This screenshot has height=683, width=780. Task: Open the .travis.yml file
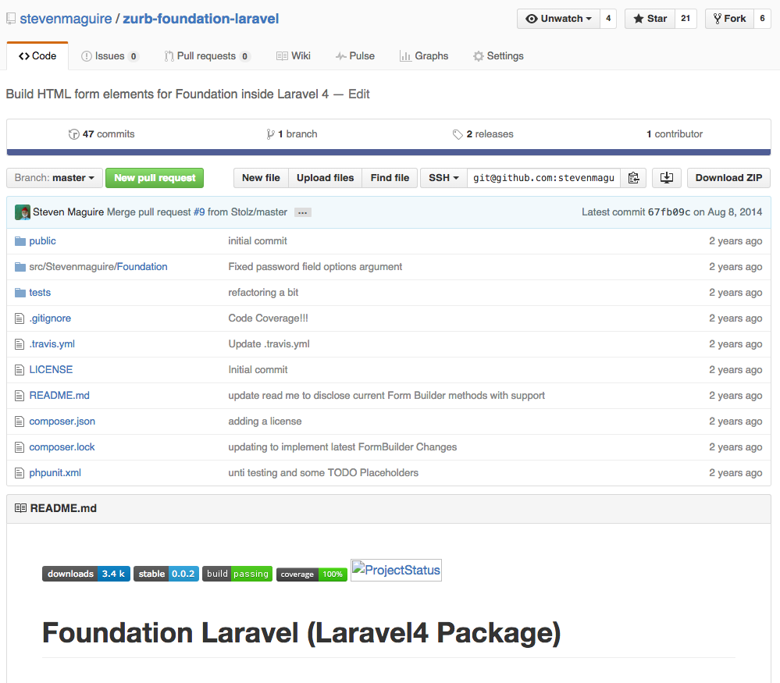52,344
